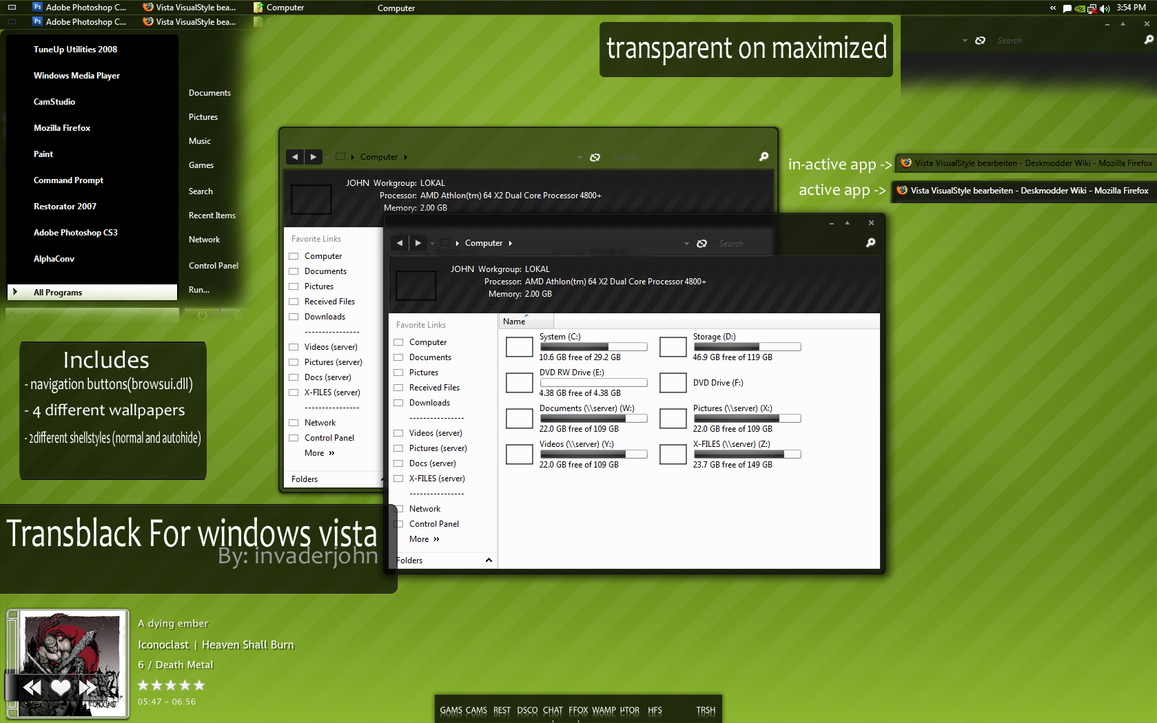1157x723 pixels.
Task: Open All Programs in Start menu
Action: [92, 293]
